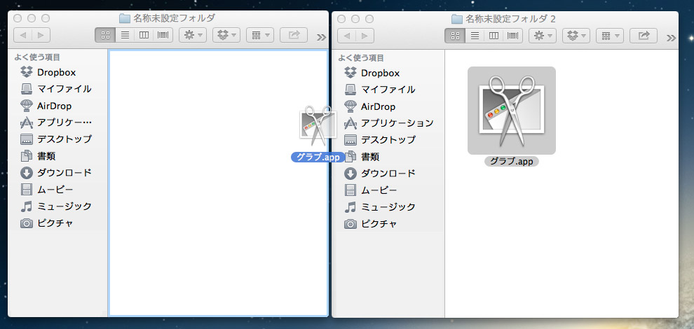This screenshot has height=329, width=694.
Task: Go forward in left window
Action: tap(41, 36)
